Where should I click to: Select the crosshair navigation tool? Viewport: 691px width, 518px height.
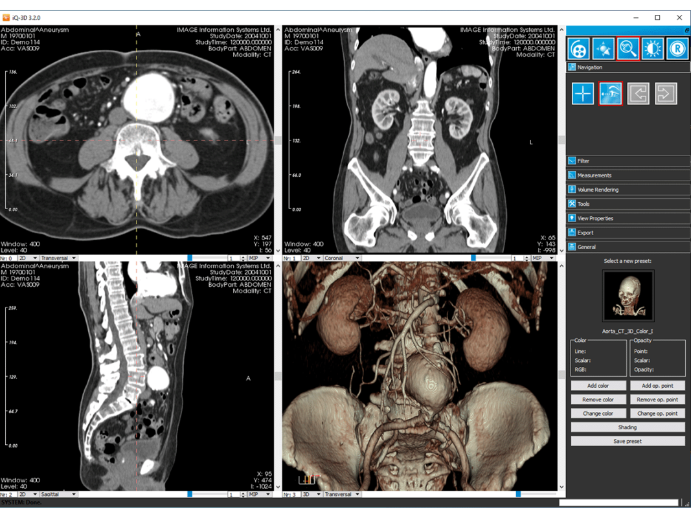tap(583, 93)
